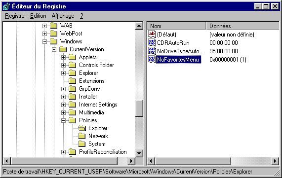Click the (Défaut) string value icon
Image resolution: width=282 pixels, height=178 pixels.
152,34
